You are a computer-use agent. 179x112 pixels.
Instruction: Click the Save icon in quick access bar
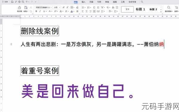(x=12, y=2)
